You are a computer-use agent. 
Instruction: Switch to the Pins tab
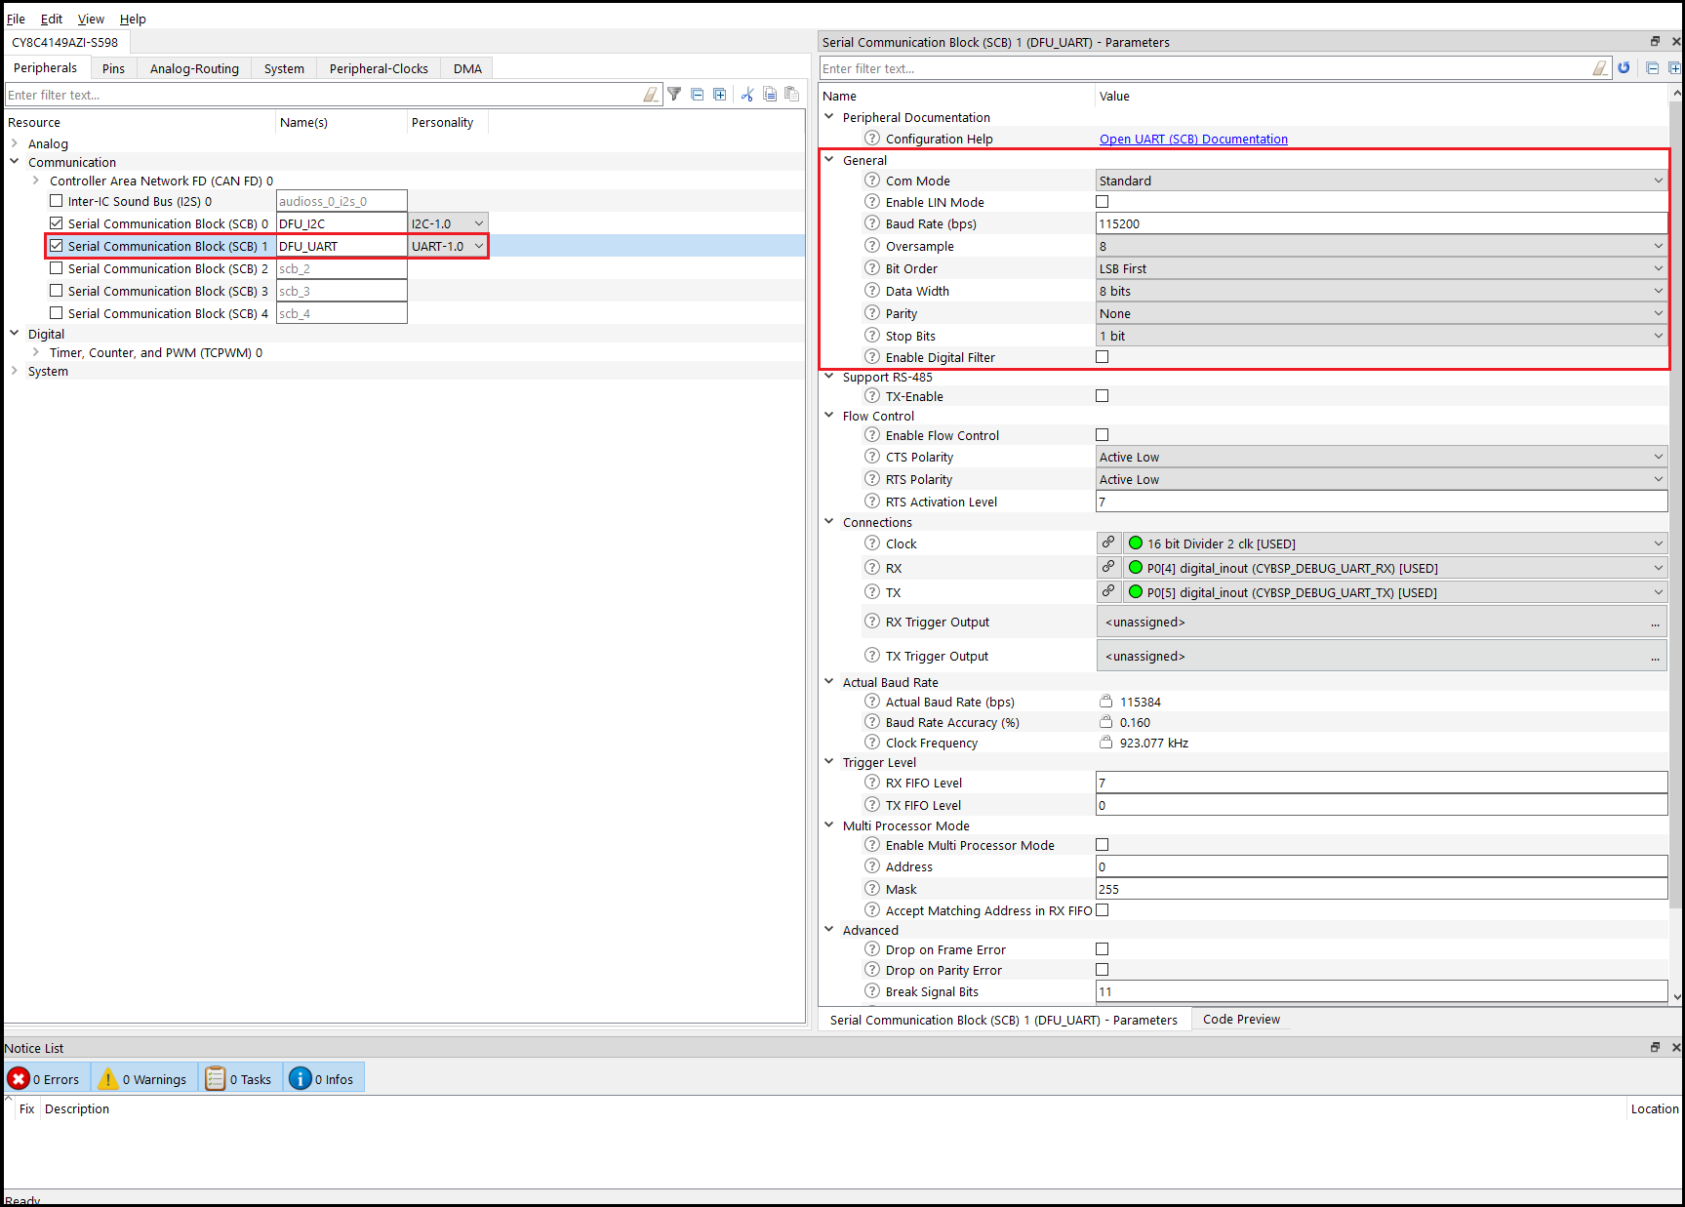coord(113,68)
